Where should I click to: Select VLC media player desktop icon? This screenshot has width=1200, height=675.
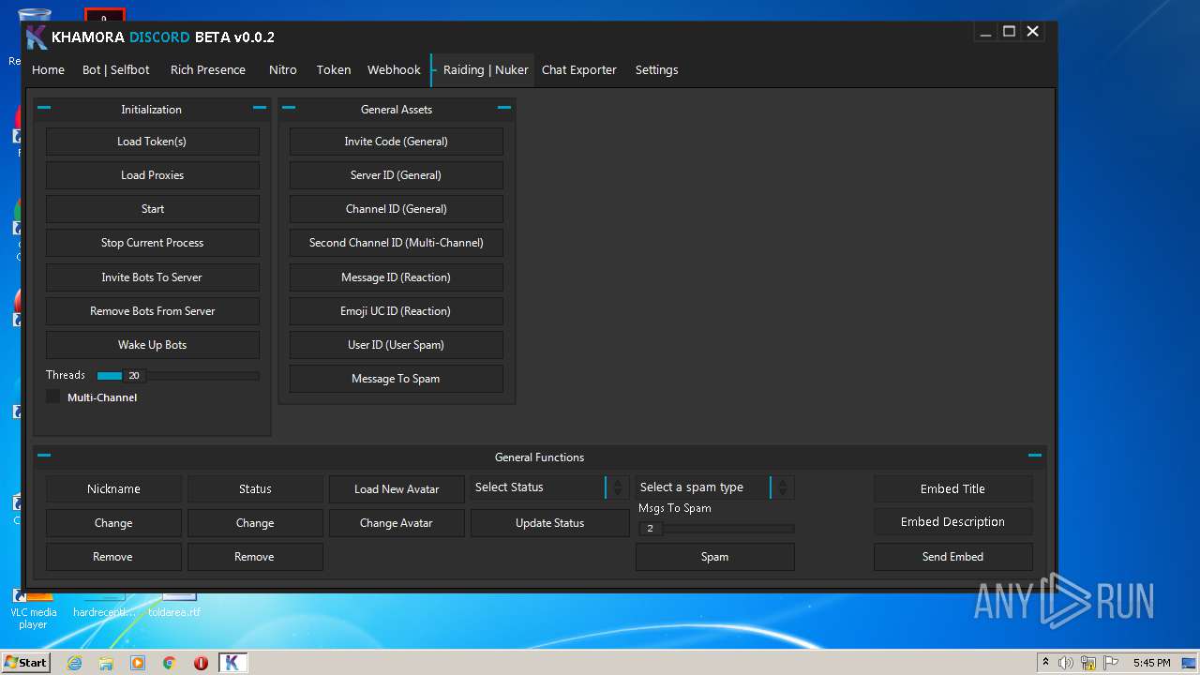coord(34,608)
